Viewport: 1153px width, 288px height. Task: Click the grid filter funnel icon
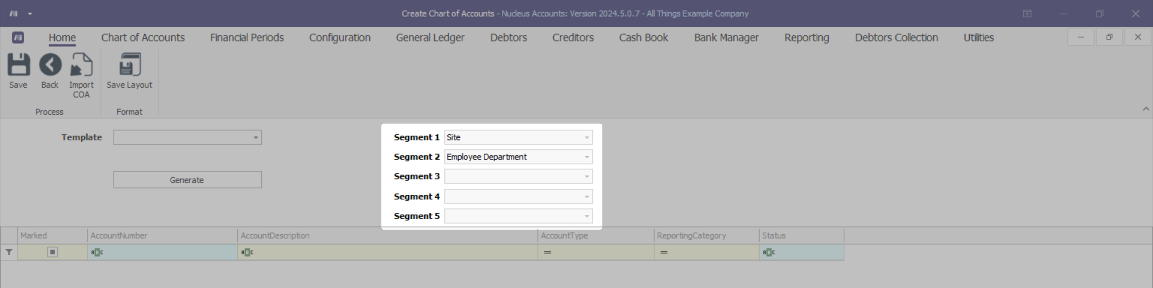tap(9, 253)
